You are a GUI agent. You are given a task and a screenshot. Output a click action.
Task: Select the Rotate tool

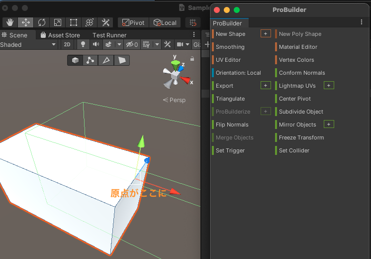point(42,22)
